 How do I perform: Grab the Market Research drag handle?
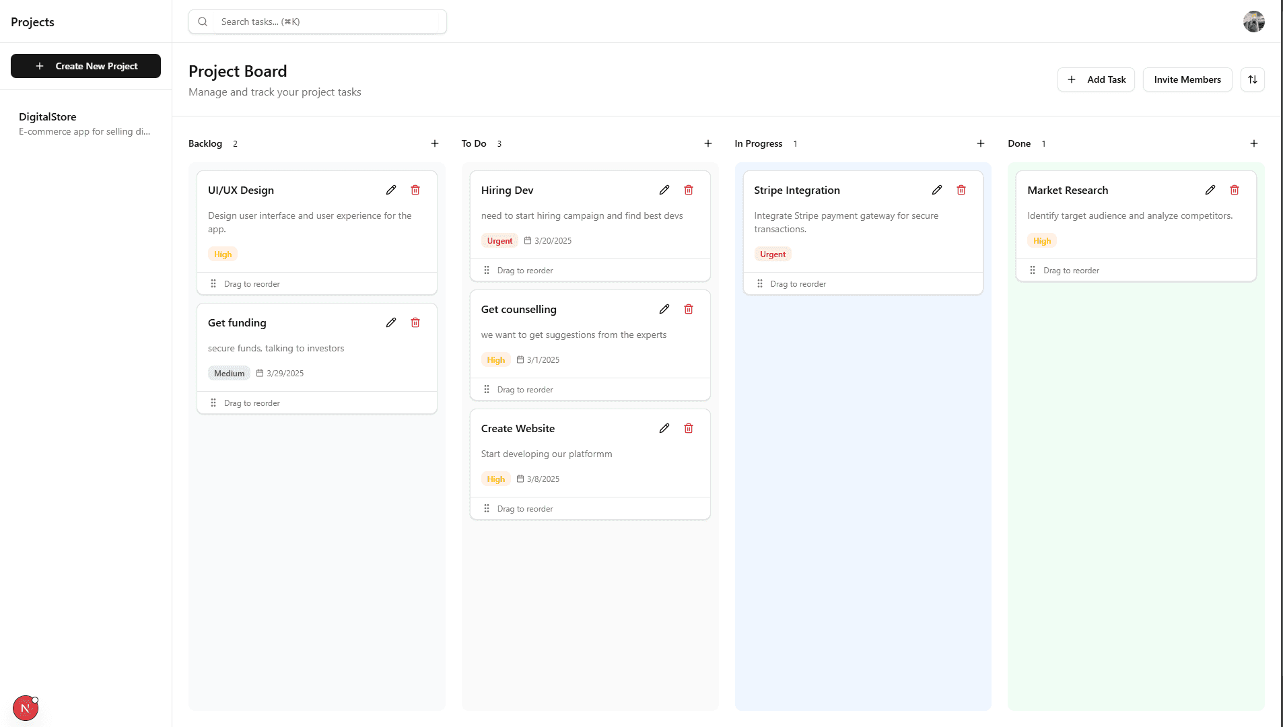pos(1033,270)
